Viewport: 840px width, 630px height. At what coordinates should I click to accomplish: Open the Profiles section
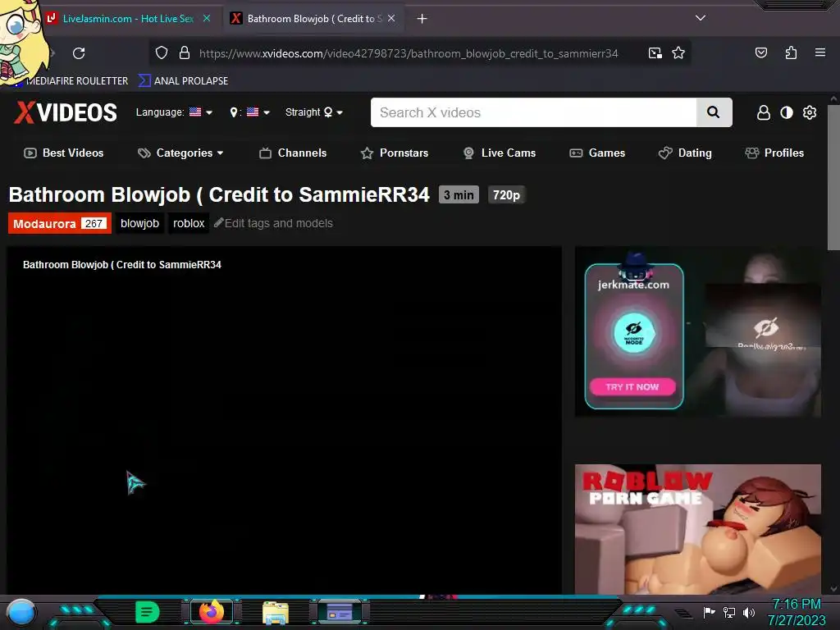(x=774, y=153)
